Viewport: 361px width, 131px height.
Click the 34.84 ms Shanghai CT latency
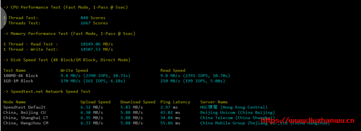[x=170, y=118]
